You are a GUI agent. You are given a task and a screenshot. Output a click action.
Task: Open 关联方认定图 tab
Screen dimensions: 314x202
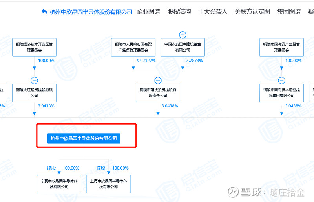[x=252, y=12]
